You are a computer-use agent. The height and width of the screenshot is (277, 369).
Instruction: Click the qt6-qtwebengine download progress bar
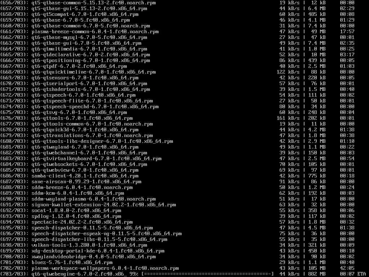click(207, 274)
